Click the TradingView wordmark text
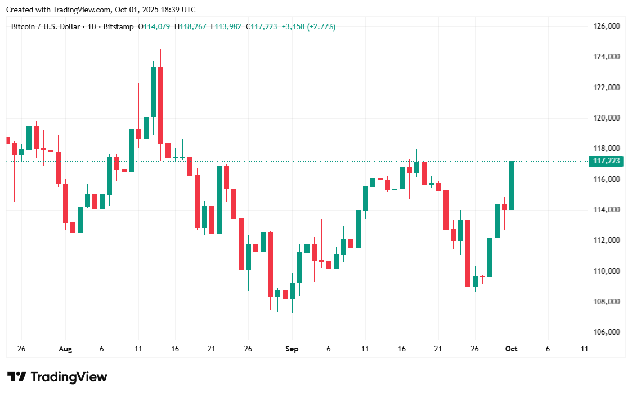 pyautogui.click(x=69, y=377)
